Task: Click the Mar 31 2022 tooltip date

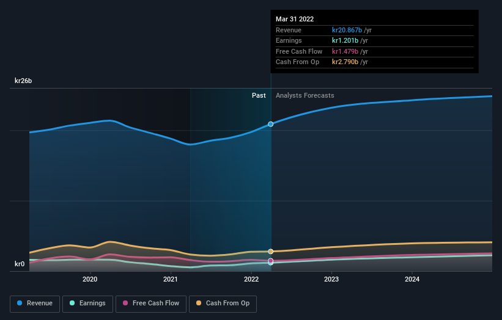Action: tap(295, 19)
